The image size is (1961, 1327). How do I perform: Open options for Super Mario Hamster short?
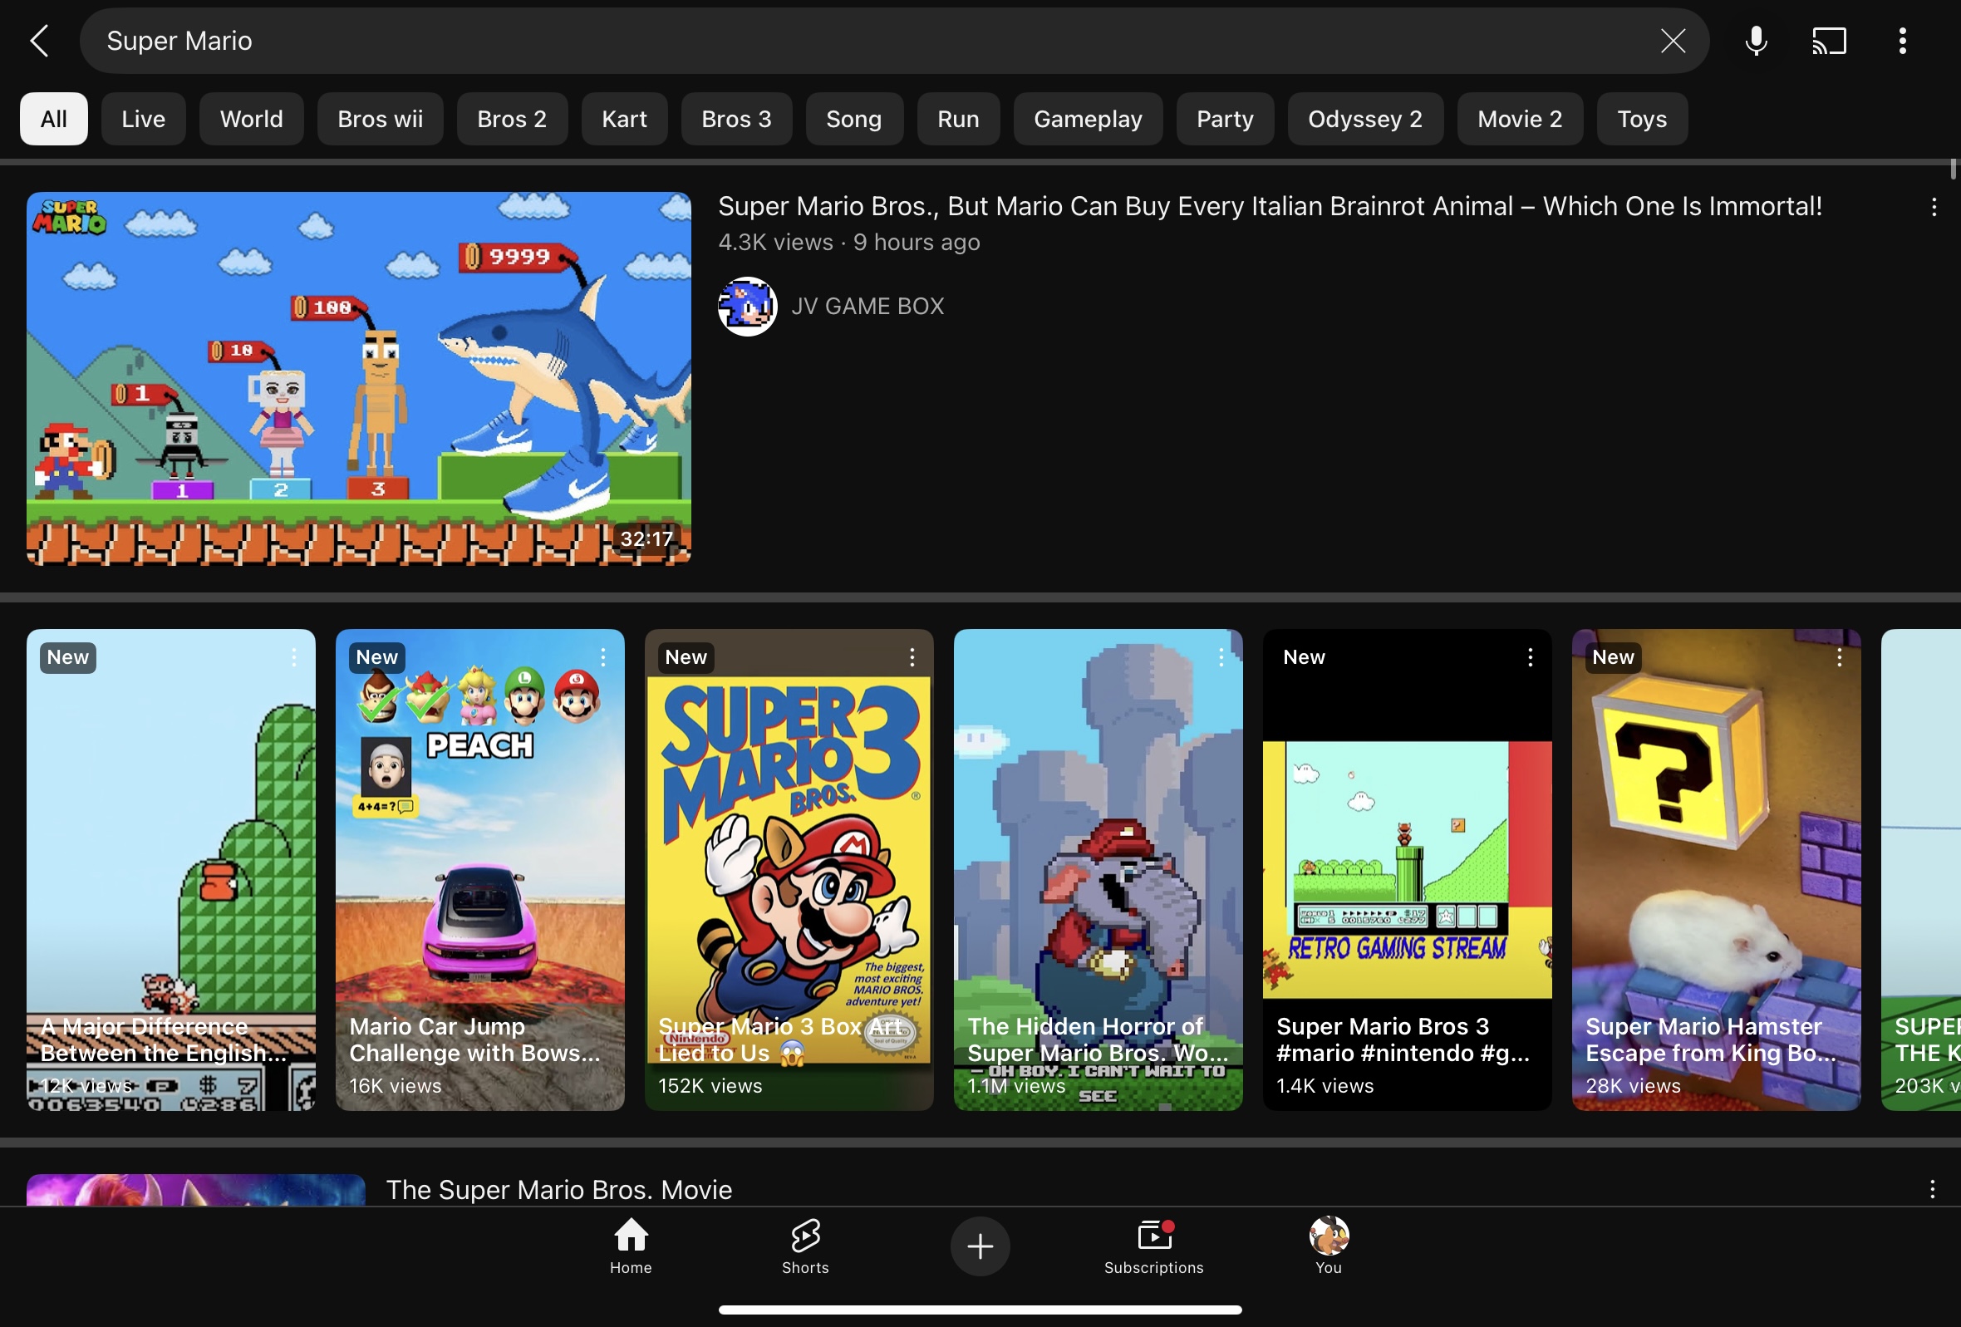click(1839, 657)
